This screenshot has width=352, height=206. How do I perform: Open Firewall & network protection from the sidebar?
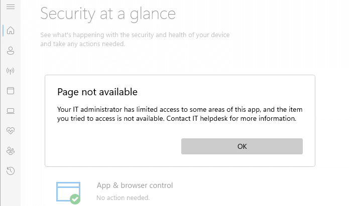tap(11, 71)
